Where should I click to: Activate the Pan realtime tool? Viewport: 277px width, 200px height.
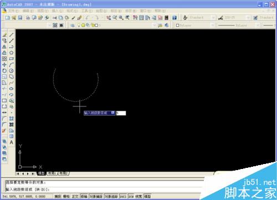pos(109,18)
